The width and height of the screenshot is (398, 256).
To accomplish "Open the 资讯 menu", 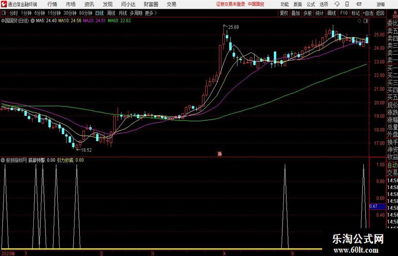I will click(89, 4).
